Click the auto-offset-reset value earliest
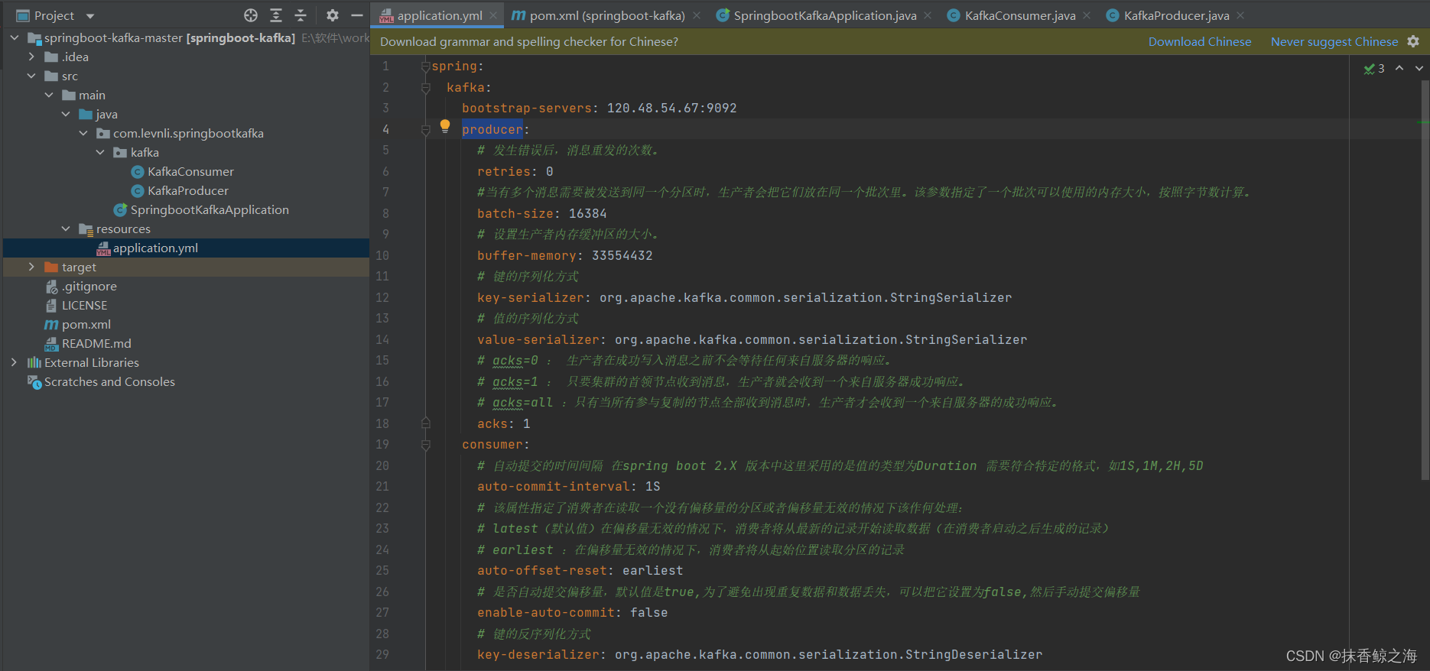Screen dimensions: 1430x671 click(653, 571)
